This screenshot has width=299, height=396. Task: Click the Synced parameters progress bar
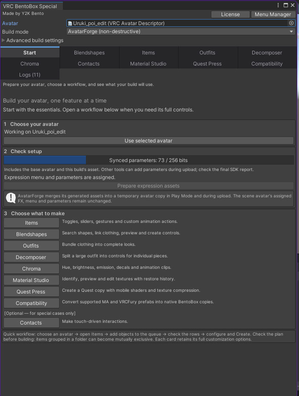(x=148, y=160)
